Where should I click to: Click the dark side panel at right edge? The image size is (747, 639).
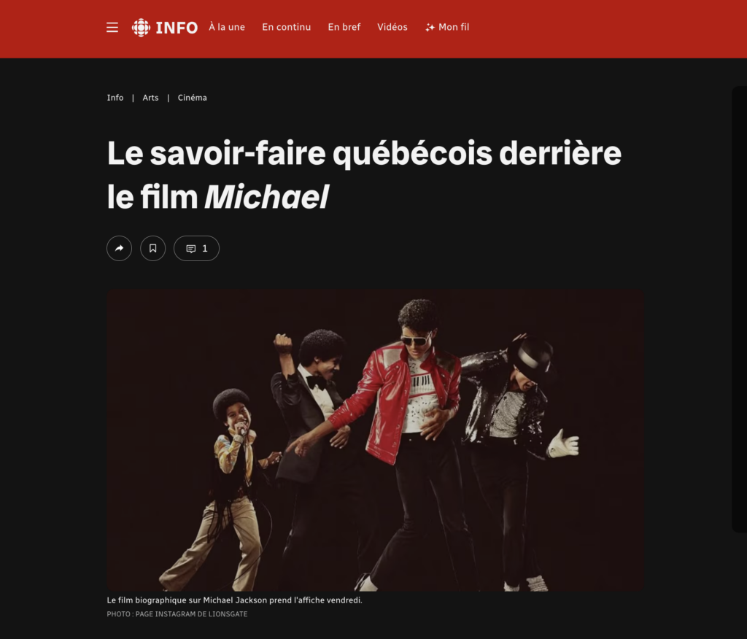(740, 309)
